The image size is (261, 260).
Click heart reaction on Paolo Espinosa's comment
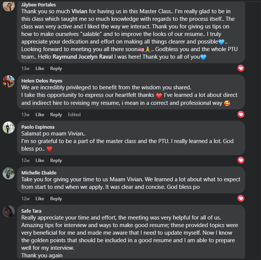click(x=241, y=160)
